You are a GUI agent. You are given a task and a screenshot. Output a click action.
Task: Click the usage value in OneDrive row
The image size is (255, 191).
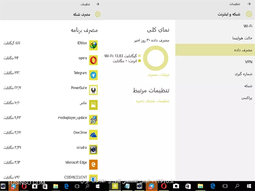click(12, 133)
